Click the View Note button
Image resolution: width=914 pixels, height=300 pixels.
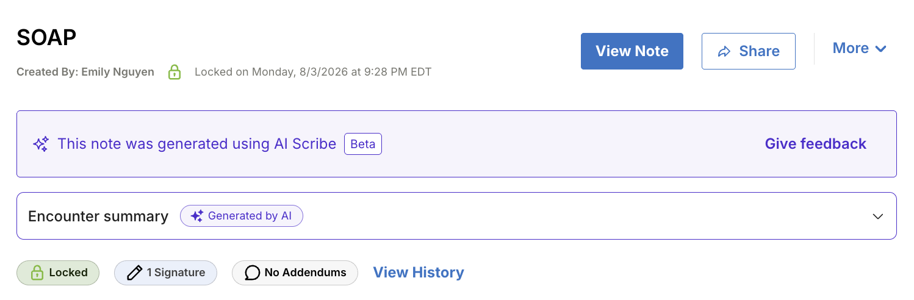(x=632, y=51)
